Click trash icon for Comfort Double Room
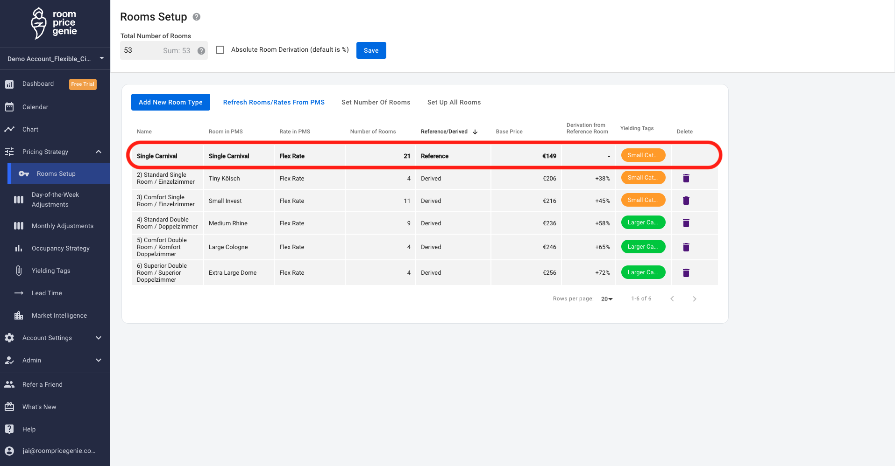The height and width of the screenshot is (466, 895). pos(686,247)
